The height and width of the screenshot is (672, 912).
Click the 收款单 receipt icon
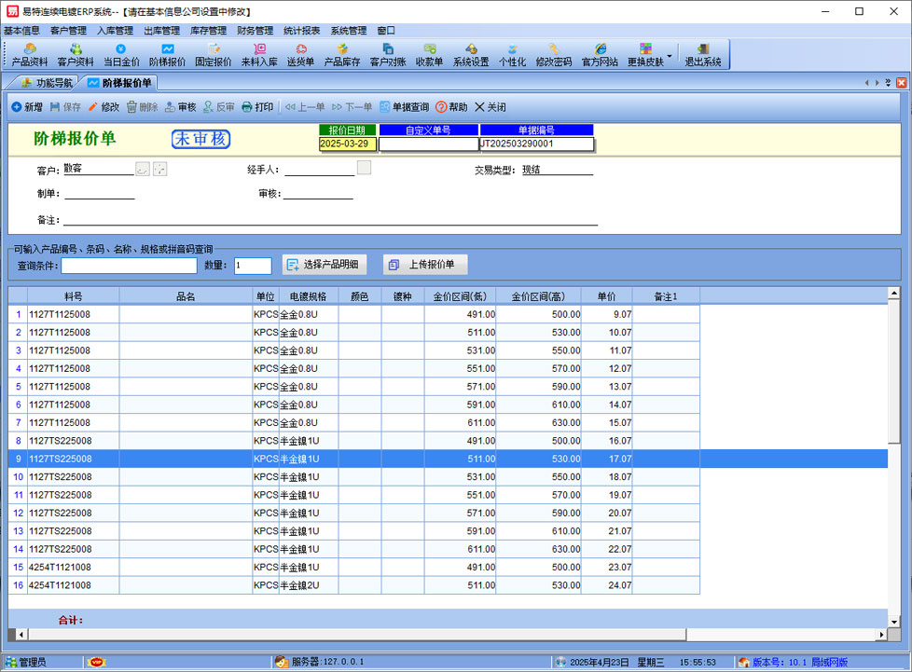[x=429, y=55]
